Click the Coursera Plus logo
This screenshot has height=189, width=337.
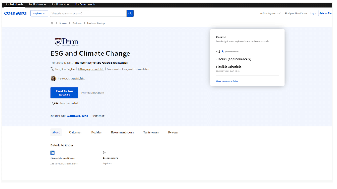[77, 116]
